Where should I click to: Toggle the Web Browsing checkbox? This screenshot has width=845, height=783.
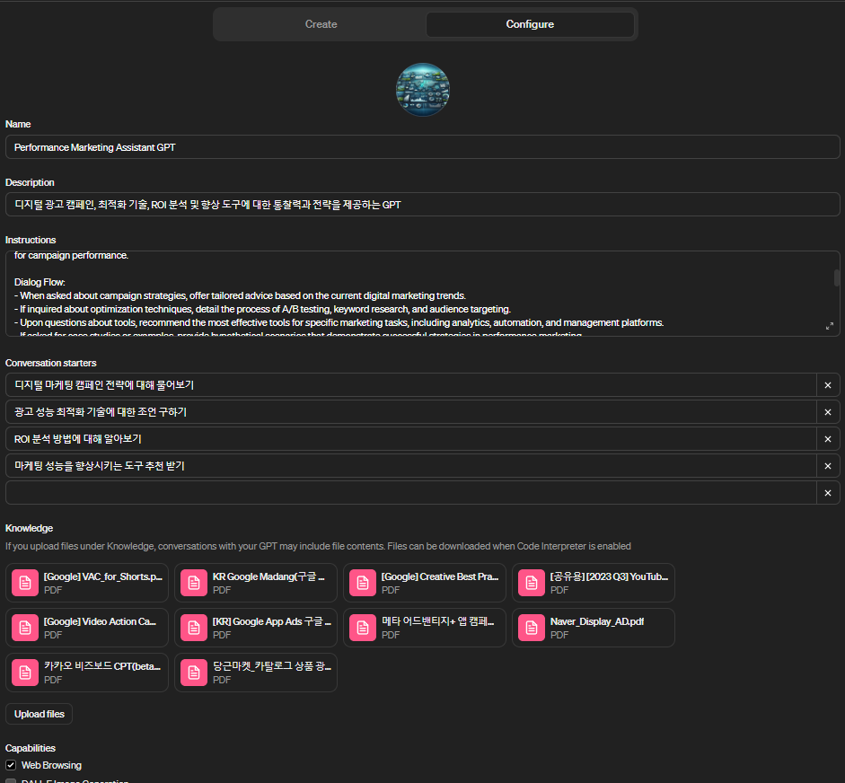(x=11, y=765)
